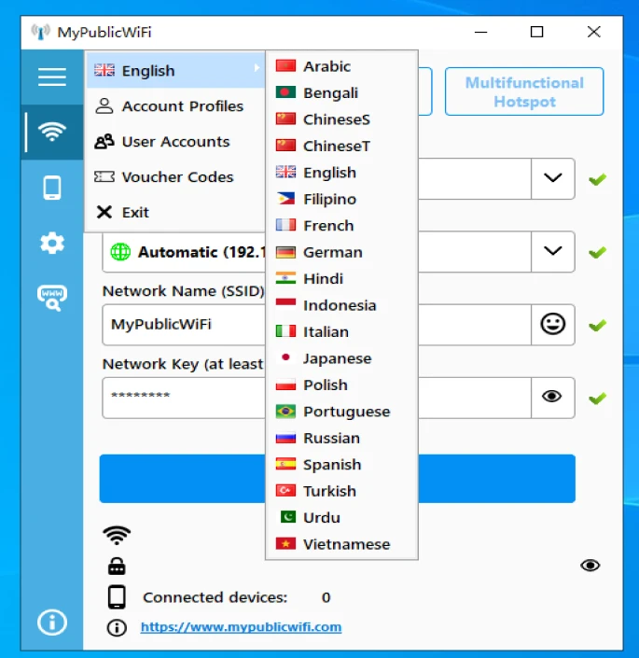Expand the English language submenu
Image resolution: width=639 pixels, height=658 pixels.
175,71
